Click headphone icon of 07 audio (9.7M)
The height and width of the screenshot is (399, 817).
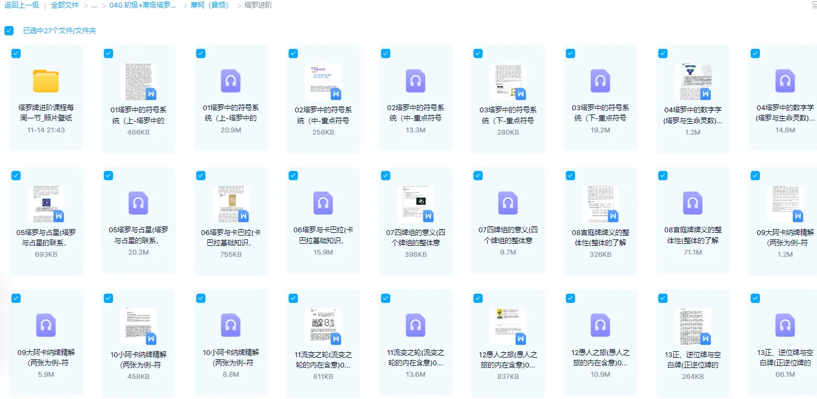coord(508,203)
